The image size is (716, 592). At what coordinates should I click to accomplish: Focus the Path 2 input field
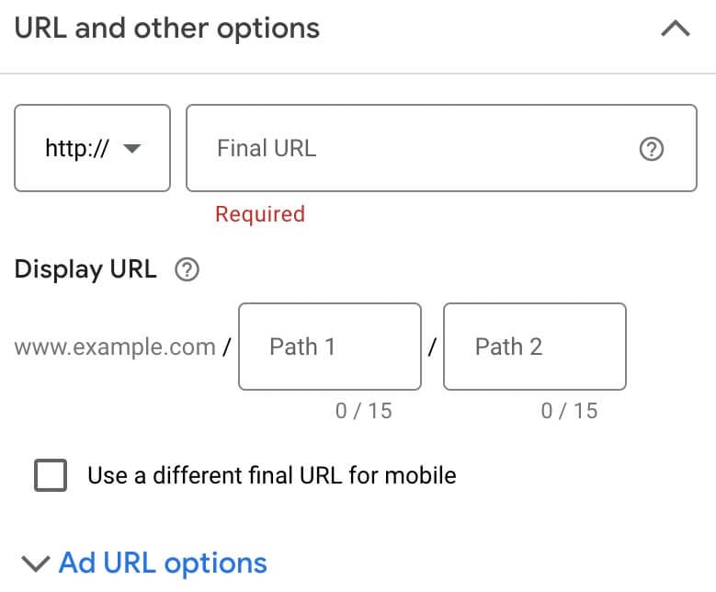pyautogui.click(x=534, y=347)
